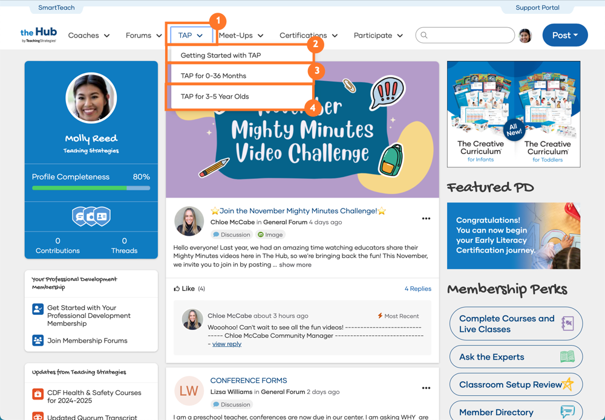Click inside the search input field

click(469, 36)
